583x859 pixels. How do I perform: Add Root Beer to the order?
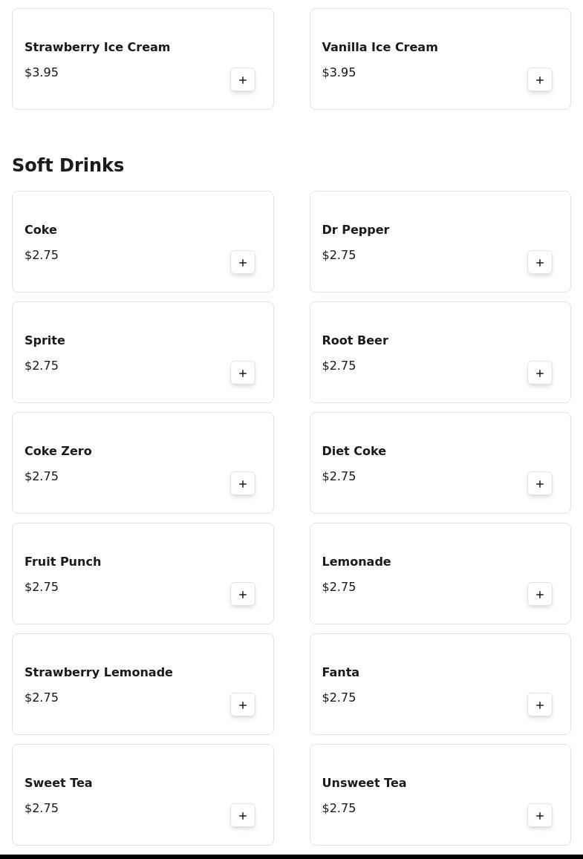point(540,373)
